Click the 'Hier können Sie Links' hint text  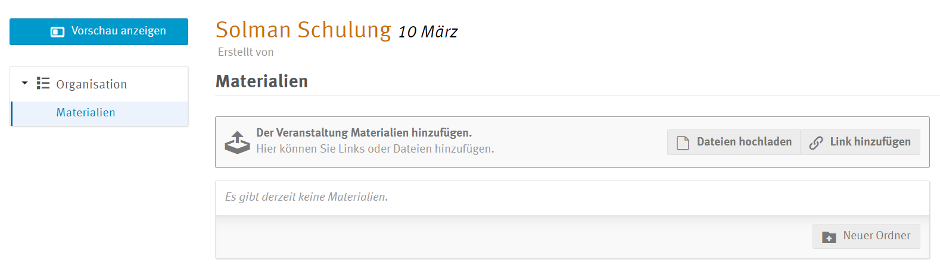375,149
